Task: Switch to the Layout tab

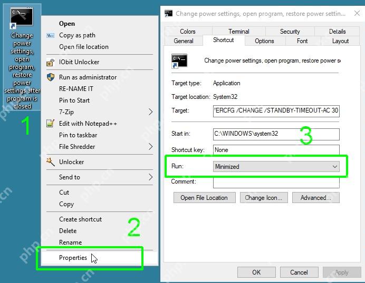Action: point(340,41)
